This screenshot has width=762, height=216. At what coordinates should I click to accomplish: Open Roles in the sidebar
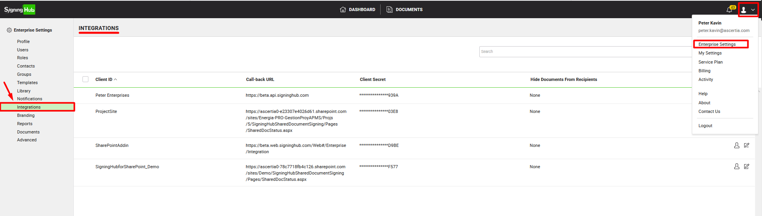[22, 58]
